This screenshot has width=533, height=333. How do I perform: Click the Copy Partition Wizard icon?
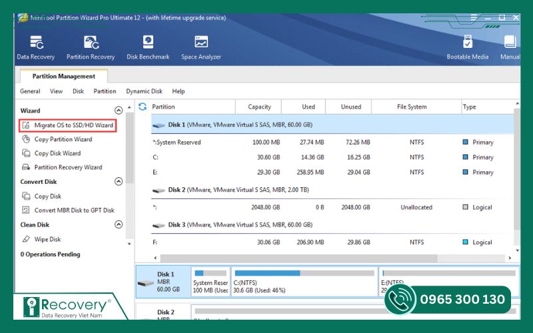[x=26, y=139]
